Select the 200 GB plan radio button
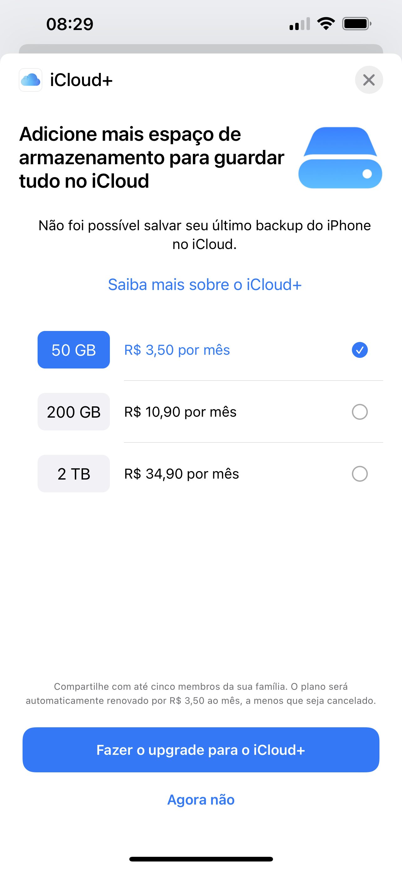Viewport: 402px width, 869px height. pos(359,412)
